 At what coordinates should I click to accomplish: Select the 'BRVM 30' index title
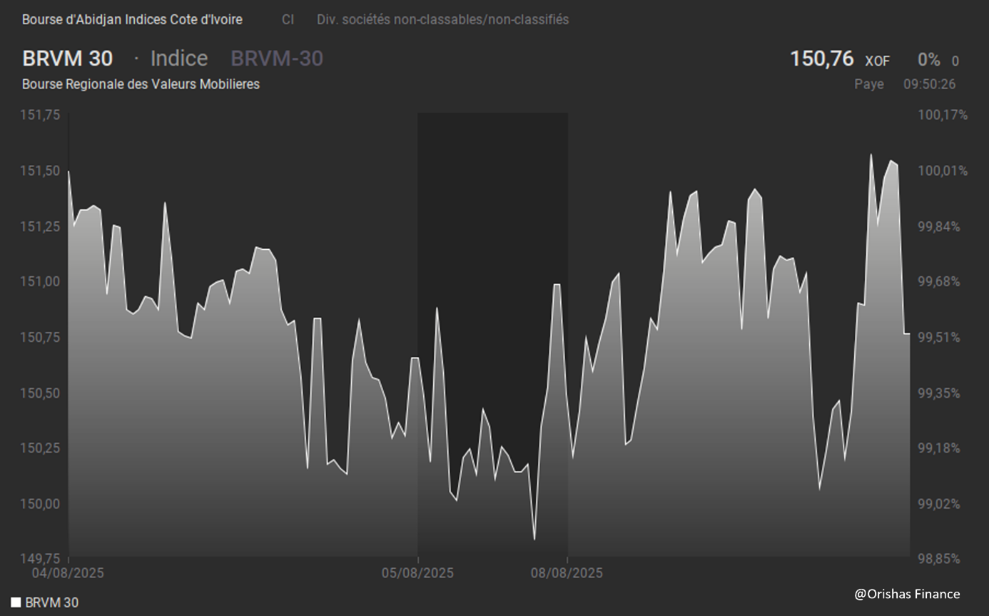click(68, 59)
